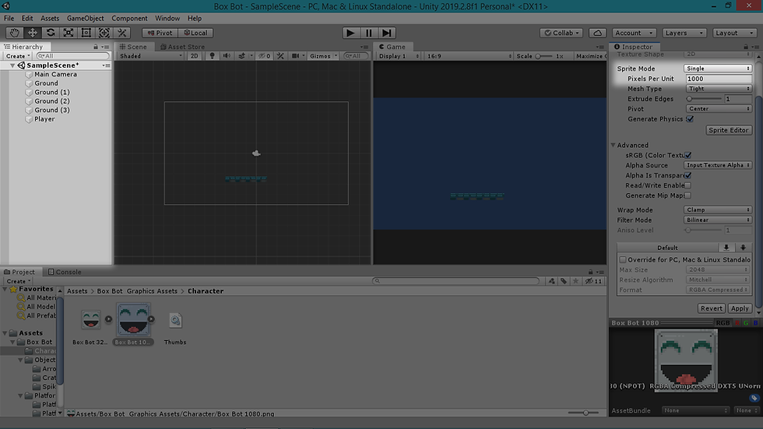Collapse SampleScene in Hierarchy

[12, 65]
